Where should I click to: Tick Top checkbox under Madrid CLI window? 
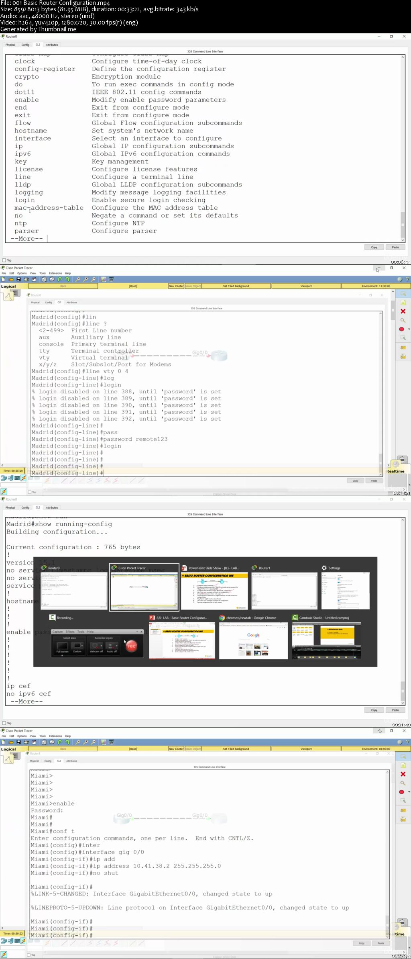(x=30, y=492)
